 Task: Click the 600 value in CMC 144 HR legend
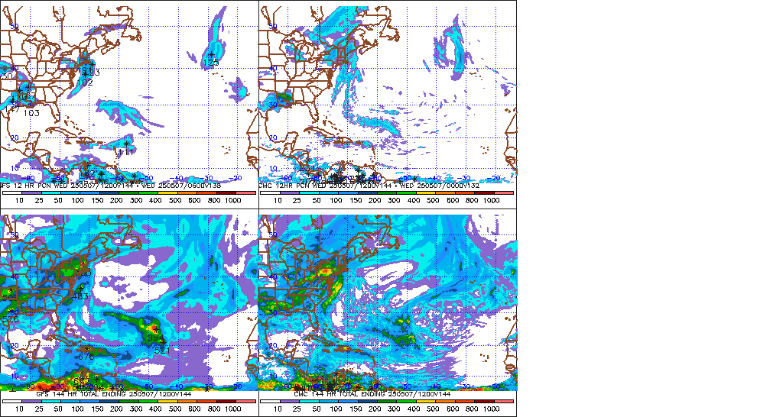pyautogui.click(x=453, y=409)
